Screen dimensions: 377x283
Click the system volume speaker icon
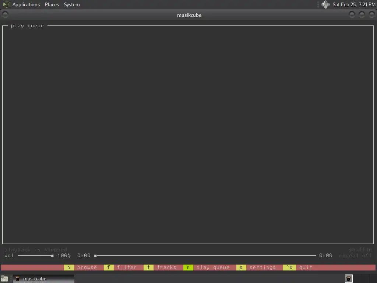pos(325,4)
